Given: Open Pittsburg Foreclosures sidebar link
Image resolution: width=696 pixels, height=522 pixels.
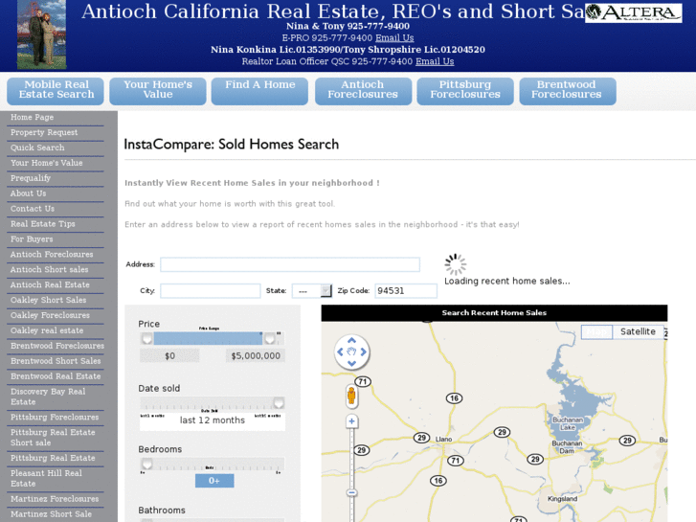Looking at the screenshot, I should pyautogui.click(x=55, y=418).
